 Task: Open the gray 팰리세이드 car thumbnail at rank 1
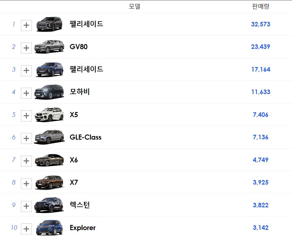[x=49, y=24]
